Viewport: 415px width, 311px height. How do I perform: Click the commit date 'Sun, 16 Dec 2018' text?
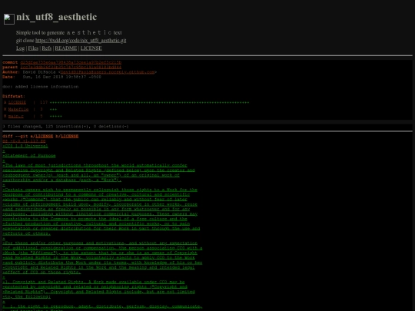coord(62,77)
